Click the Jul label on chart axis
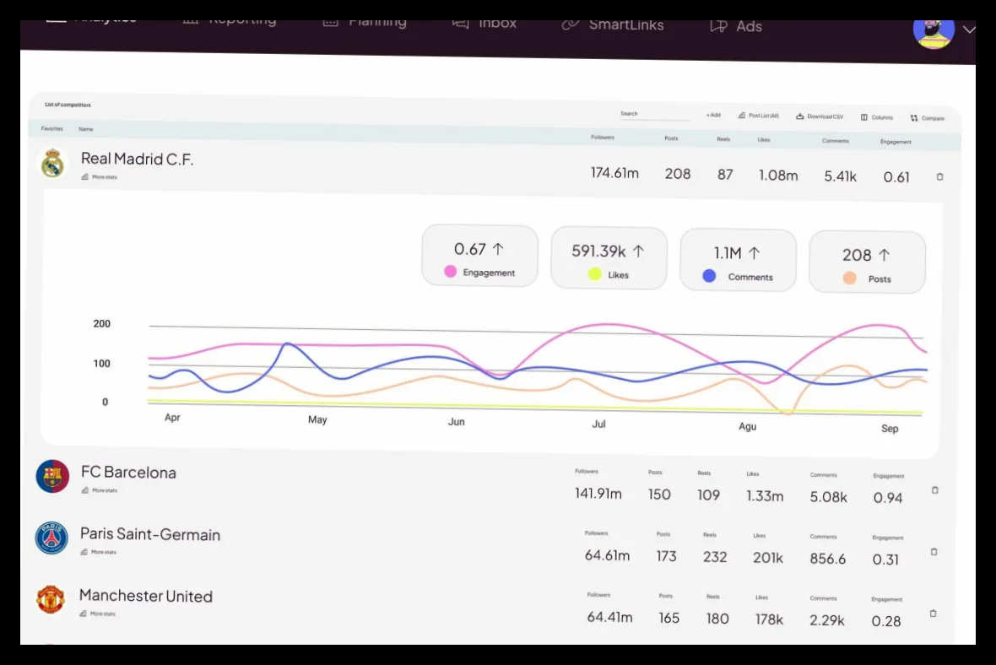 pyautogui.click(x=598, y=424)
